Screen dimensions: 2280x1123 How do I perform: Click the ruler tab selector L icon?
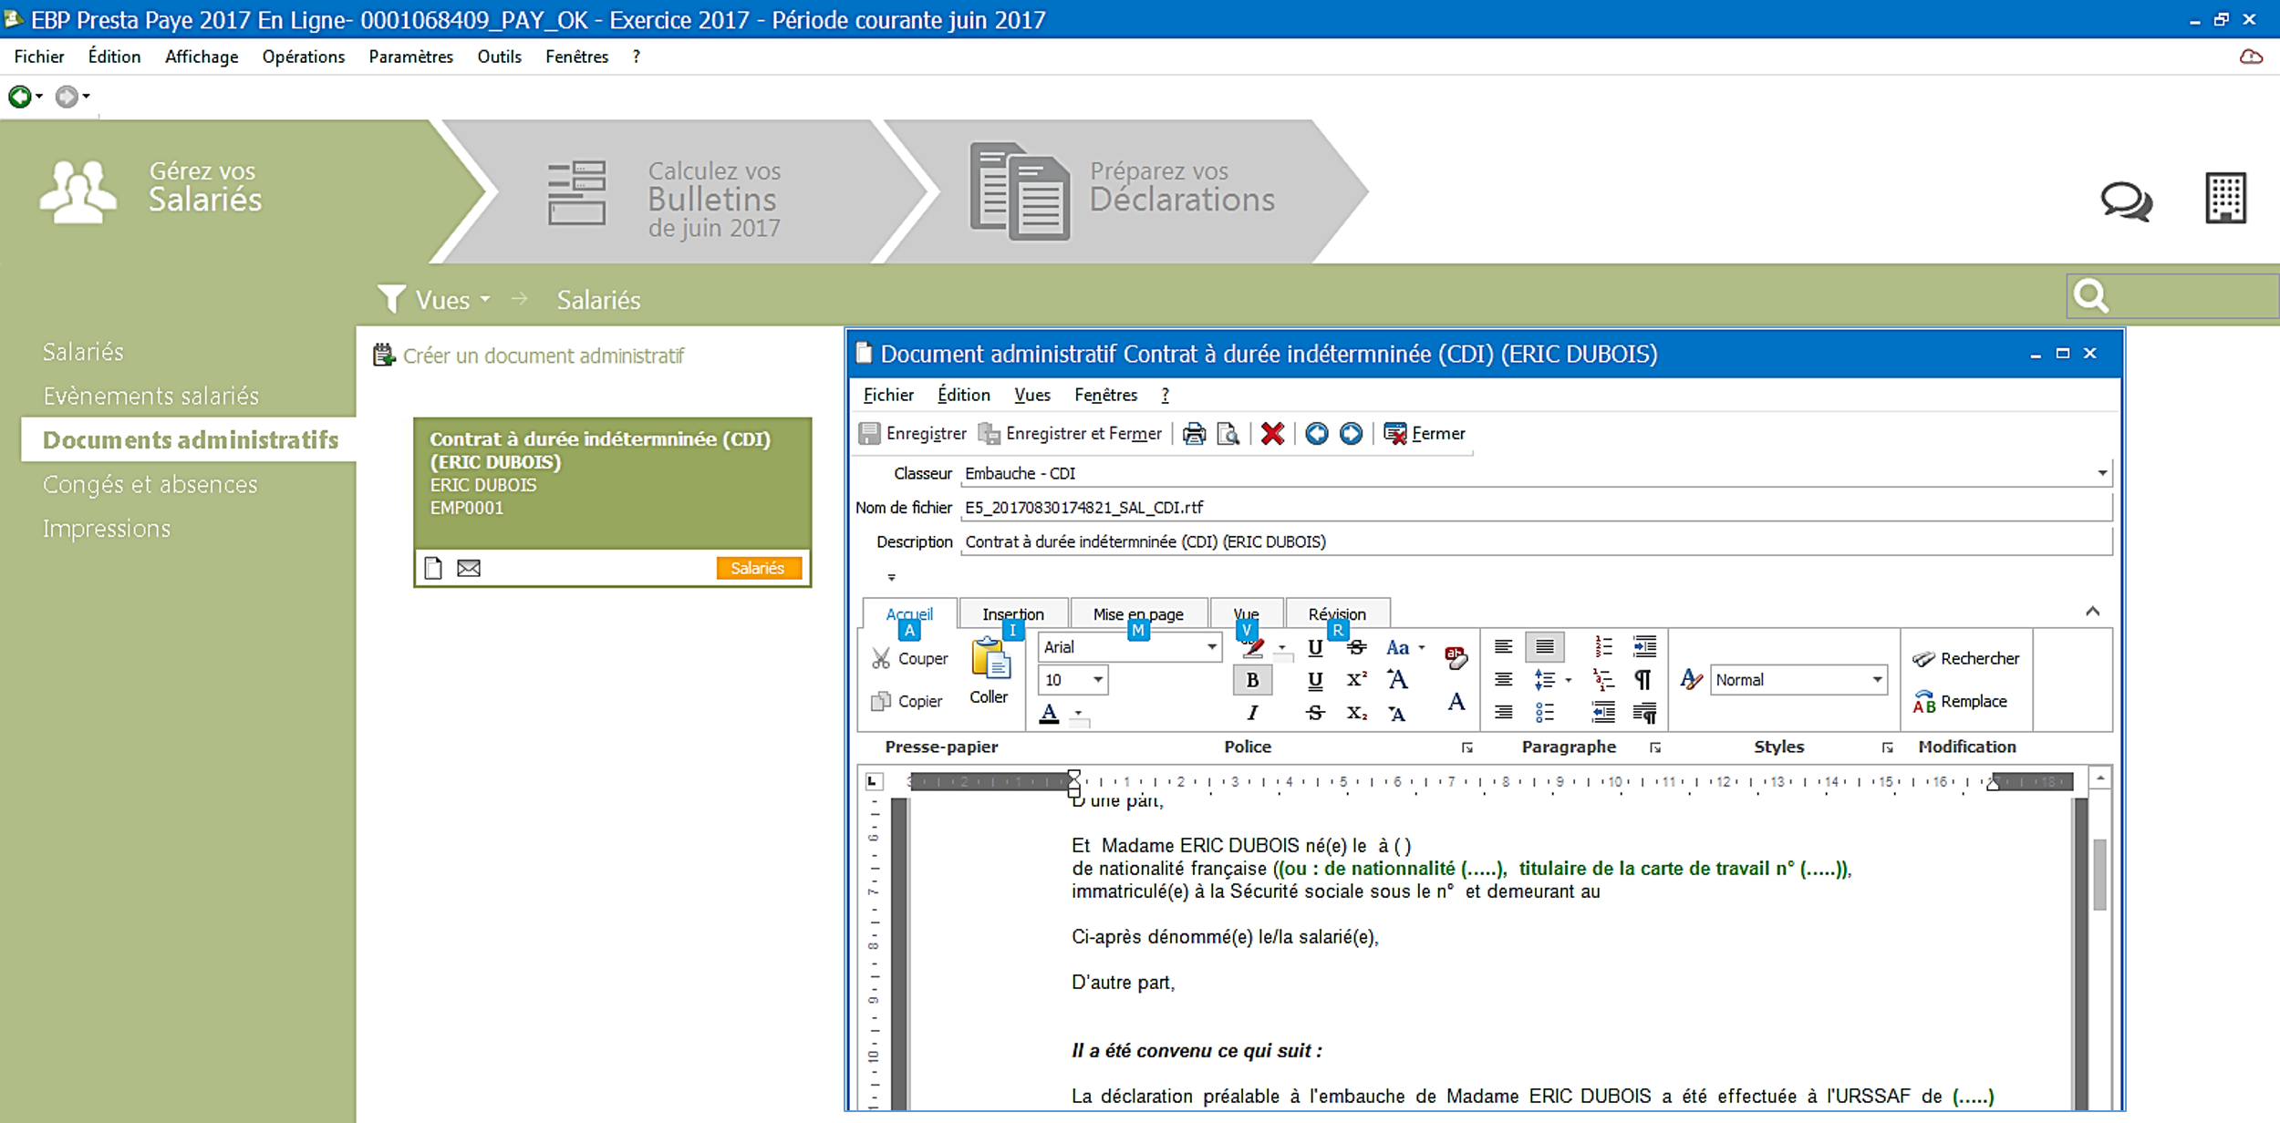[874, 781]
